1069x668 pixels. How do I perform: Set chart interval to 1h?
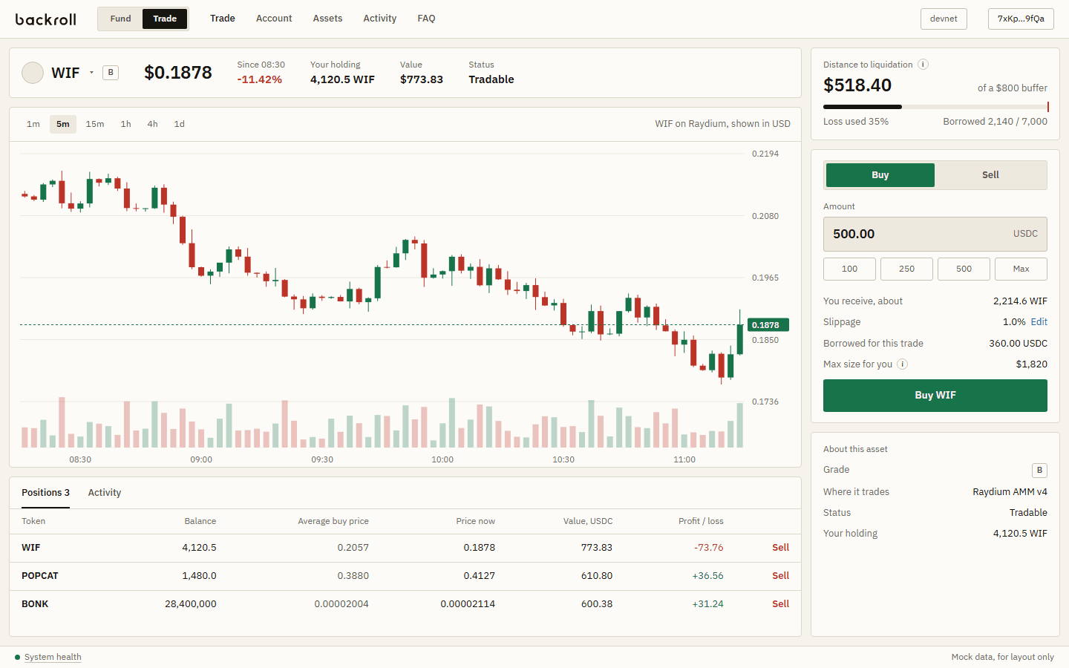pyautogui.click(x=126, y=124)
